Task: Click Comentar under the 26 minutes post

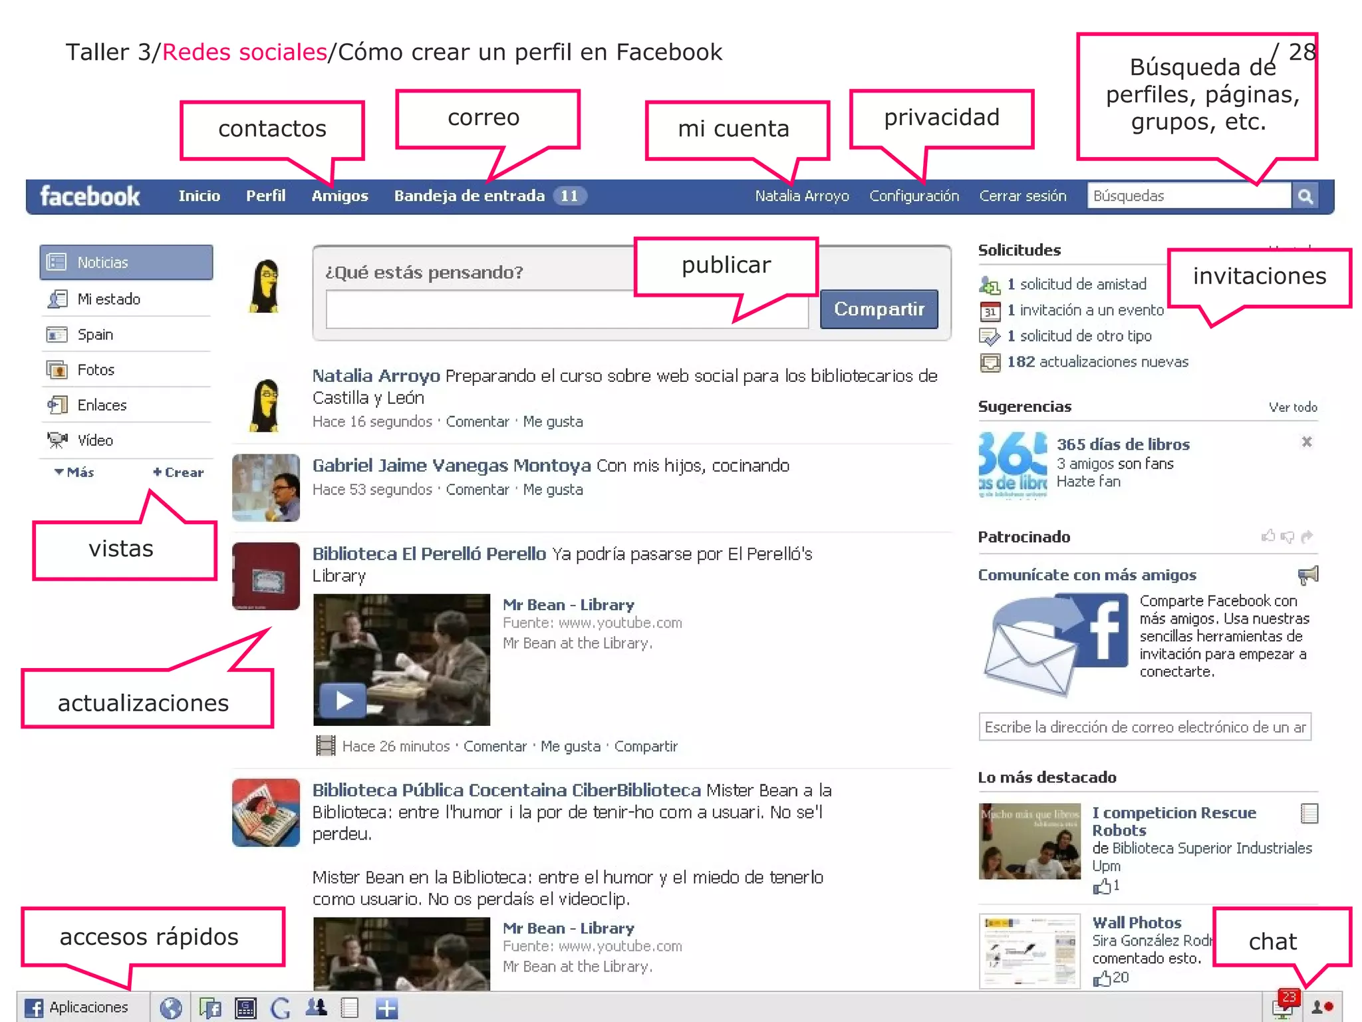Action: (495, 746)
